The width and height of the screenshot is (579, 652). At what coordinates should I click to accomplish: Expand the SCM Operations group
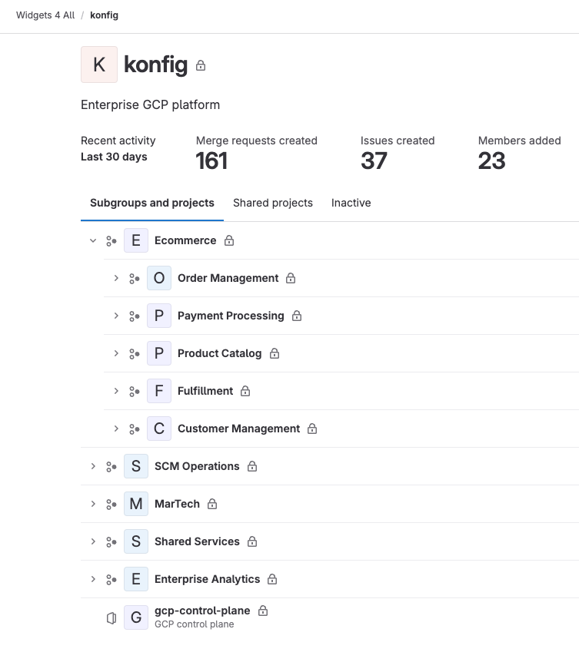point(92,466)
